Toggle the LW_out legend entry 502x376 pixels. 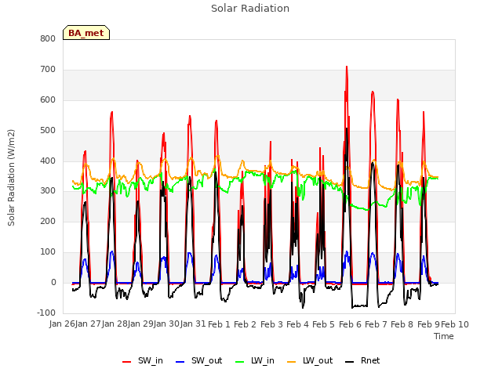310,360
